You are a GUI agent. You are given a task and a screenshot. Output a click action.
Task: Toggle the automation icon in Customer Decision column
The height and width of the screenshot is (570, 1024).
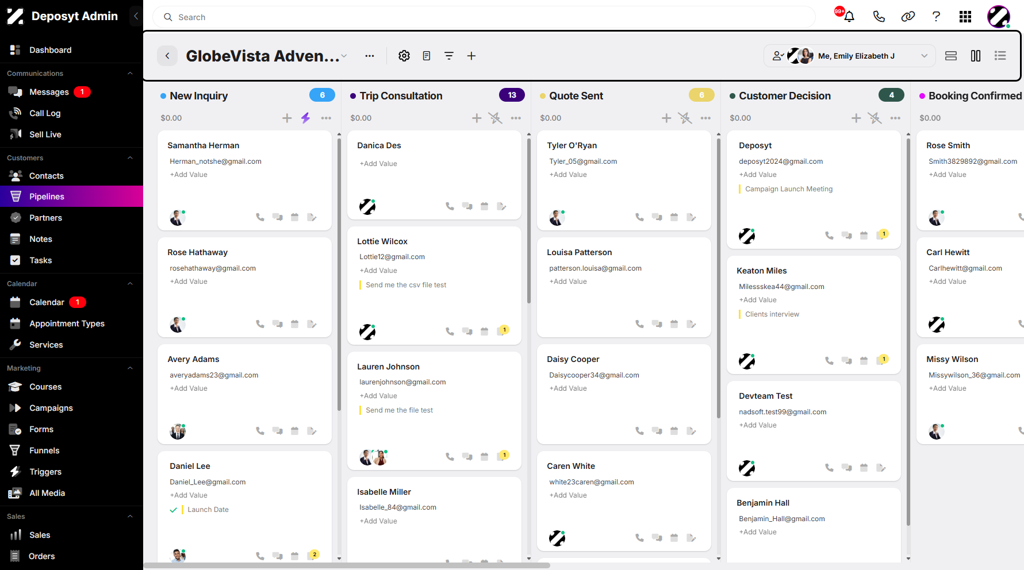(x=875, y=118)
